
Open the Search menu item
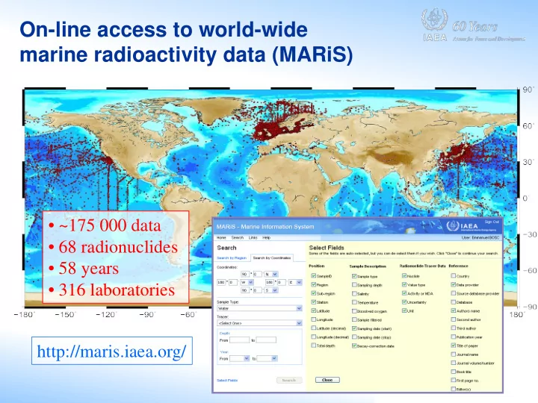click(237, 237)
